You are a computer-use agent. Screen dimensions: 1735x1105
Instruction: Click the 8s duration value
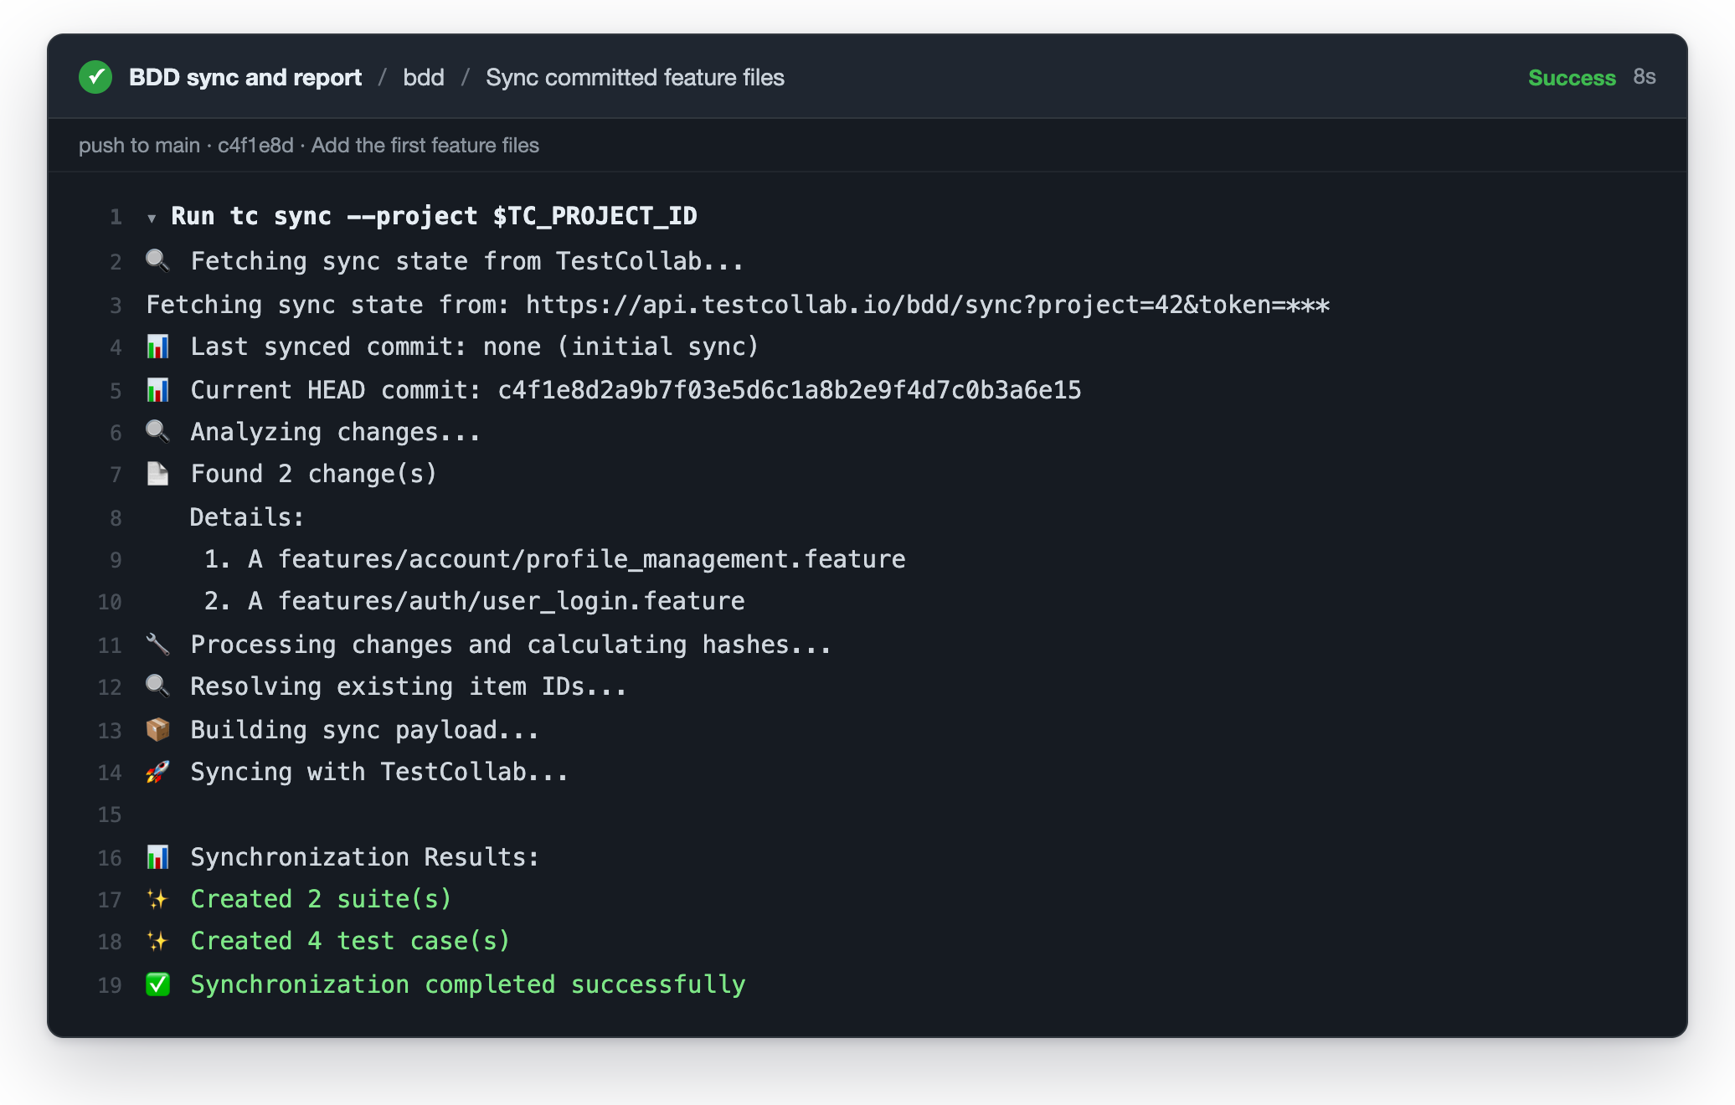pos(1645,77)
